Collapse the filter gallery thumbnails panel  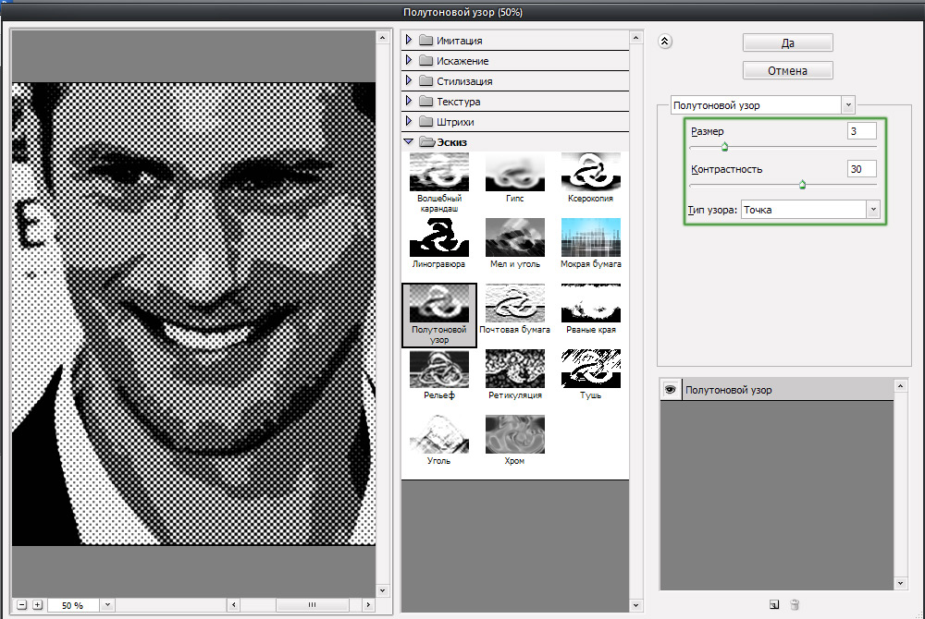point(664,41)
